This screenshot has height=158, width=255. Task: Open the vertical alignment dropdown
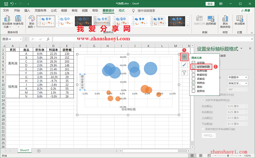tap(238, 77)
